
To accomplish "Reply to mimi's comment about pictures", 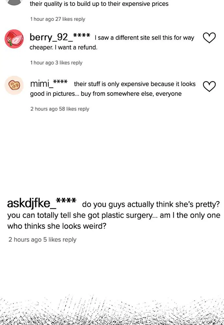I will [x=83, y=109].
